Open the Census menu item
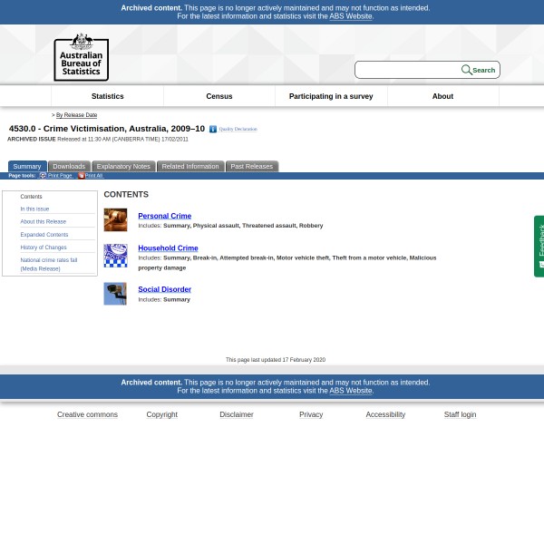The image size is (544, 544). [x=219, y=96]
